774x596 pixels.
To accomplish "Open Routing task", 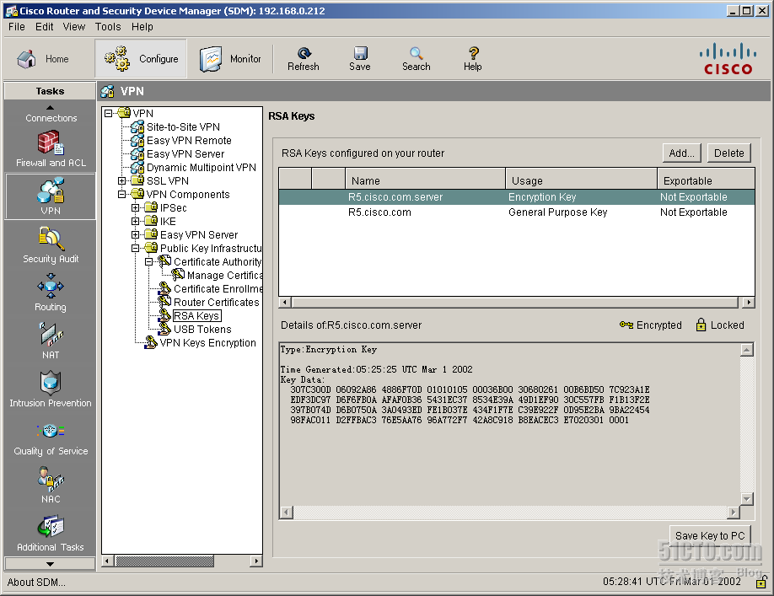I will (x=51, y=293).
